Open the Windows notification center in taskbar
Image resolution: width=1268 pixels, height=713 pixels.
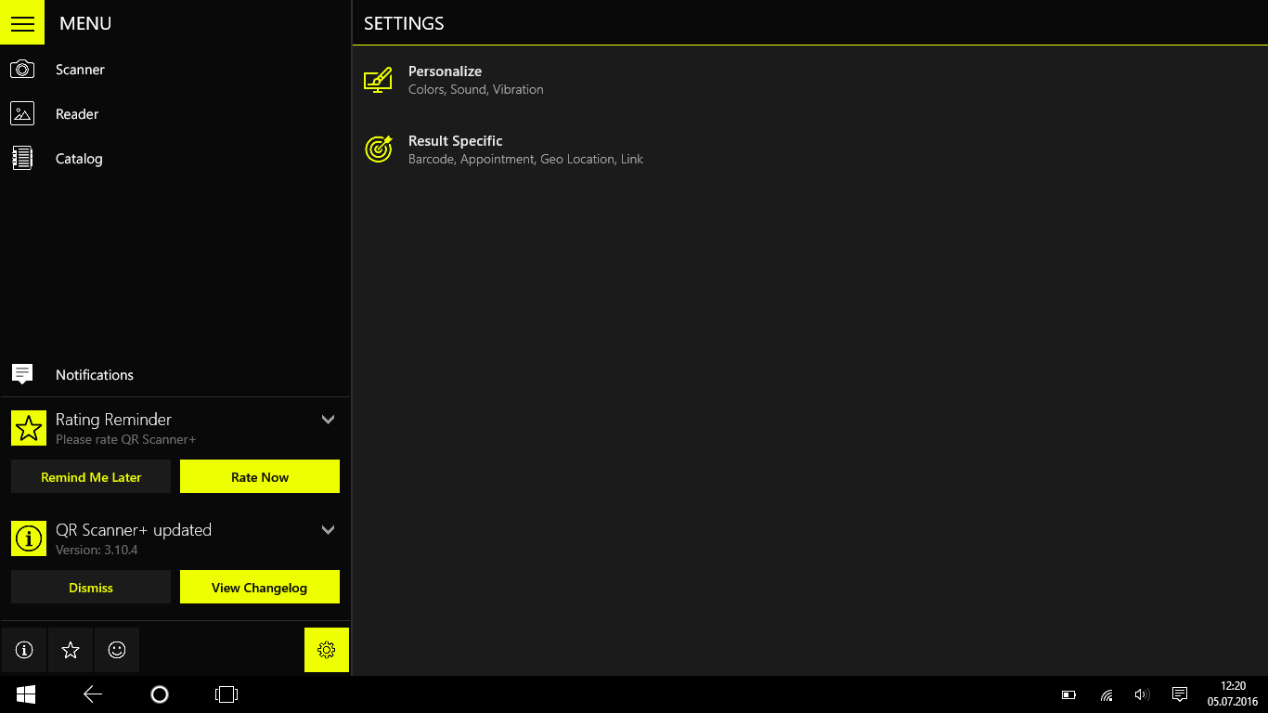pyautogui.click(x=1179, y=694)
